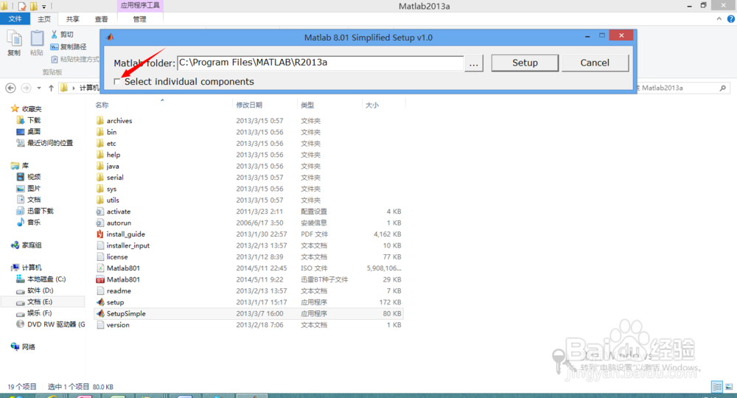Open 图片 library
This screenshot has height=398, width=737.
[34, 188]
